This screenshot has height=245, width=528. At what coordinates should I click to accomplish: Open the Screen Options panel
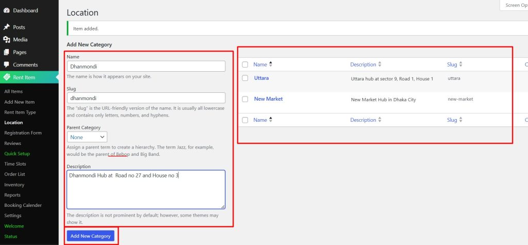514,5
